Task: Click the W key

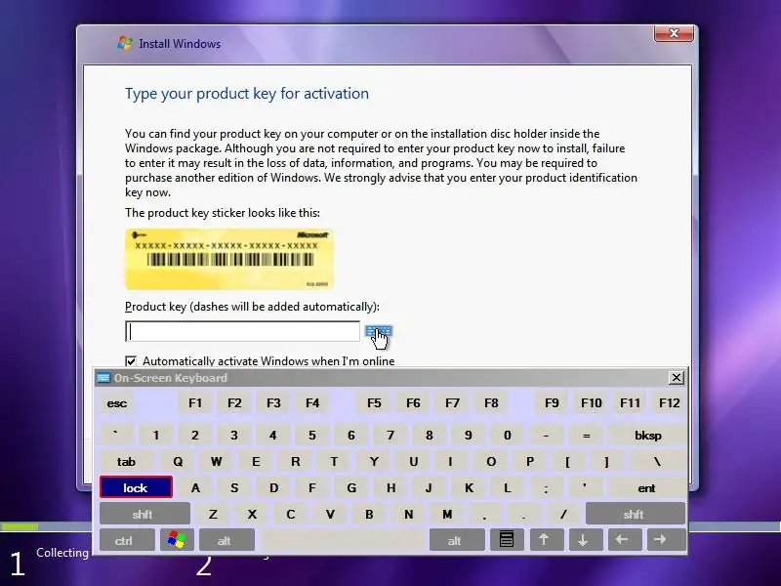Action: (216, 461)
